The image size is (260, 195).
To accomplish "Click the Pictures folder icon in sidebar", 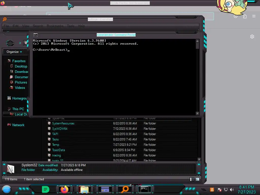I will tap(11, 82).
